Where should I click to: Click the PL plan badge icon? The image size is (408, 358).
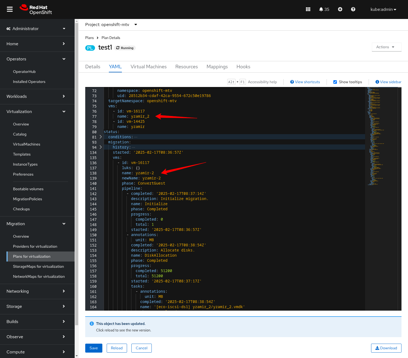click(x=90, y=48)
